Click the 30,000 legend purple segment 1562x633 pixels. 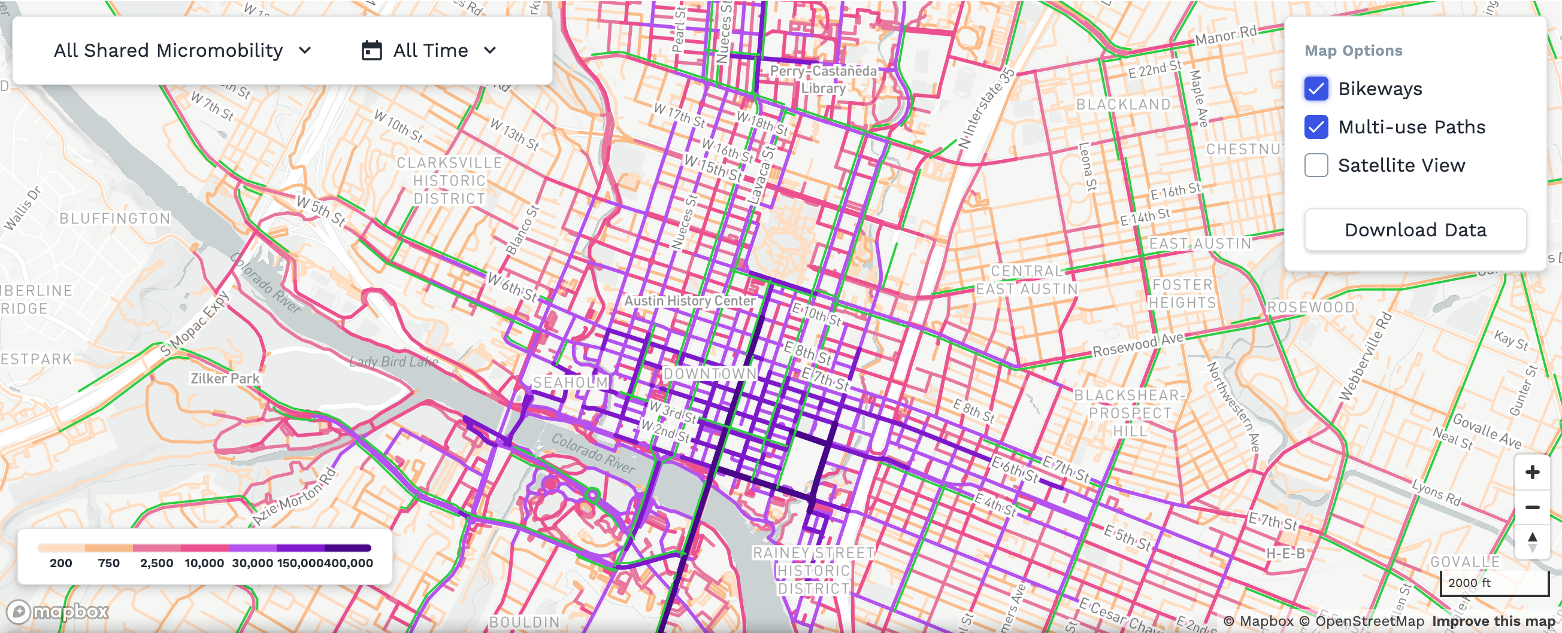pos(252,547)
